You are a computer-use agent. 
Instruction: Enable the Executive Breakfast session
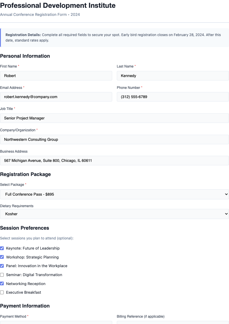2,292
